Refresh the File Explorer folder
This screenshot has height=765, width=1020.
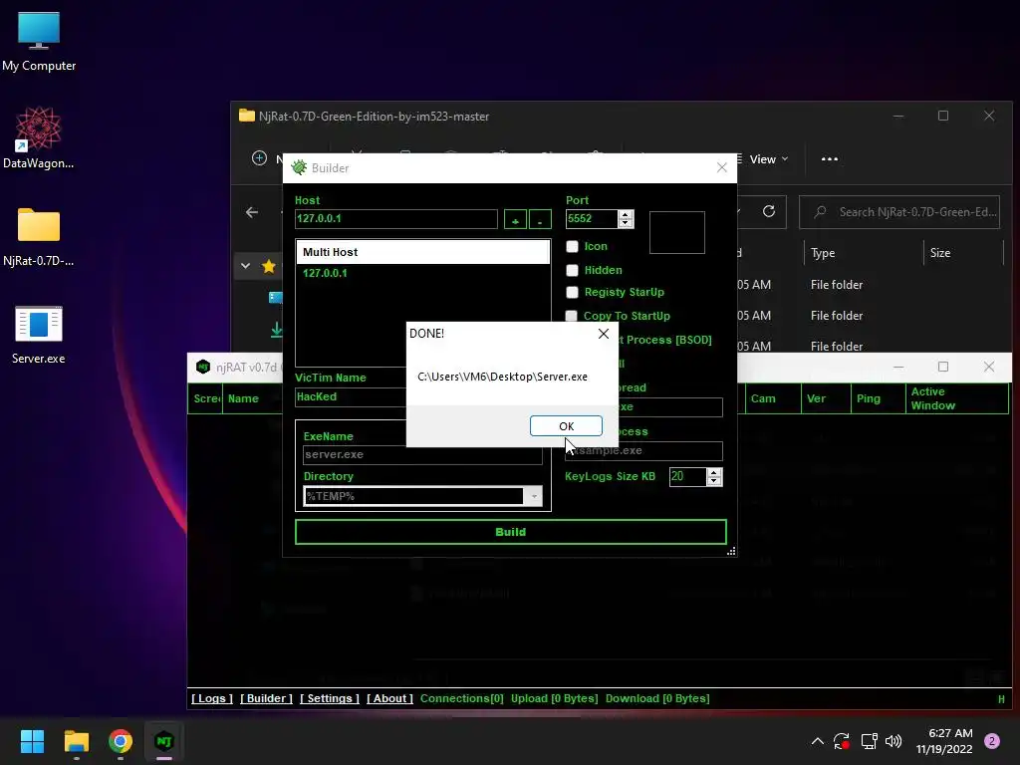point(769,211)
